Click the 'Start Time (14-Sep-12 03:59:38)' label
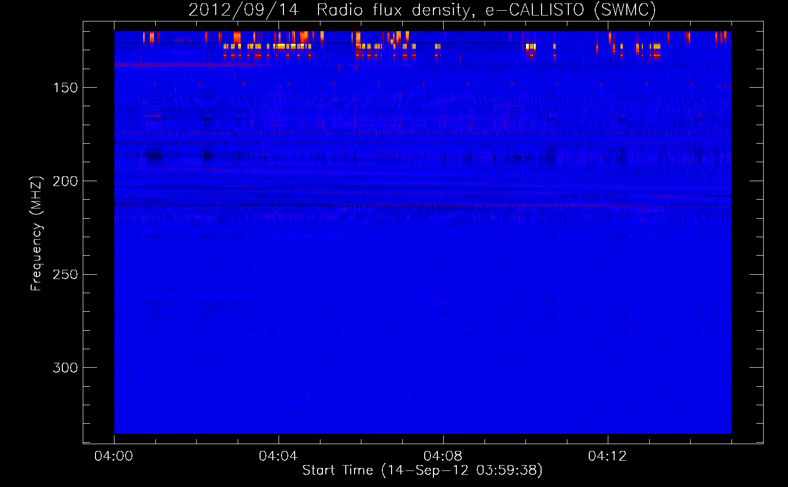This screenshot has height=487, width=788. [422, 470]
